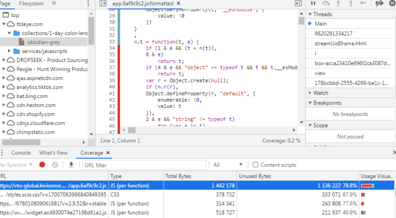Image resolution: width=396 pixels, height=218 pixels.
Task: Click the URL filter input field
Action: tap(144, 165)
